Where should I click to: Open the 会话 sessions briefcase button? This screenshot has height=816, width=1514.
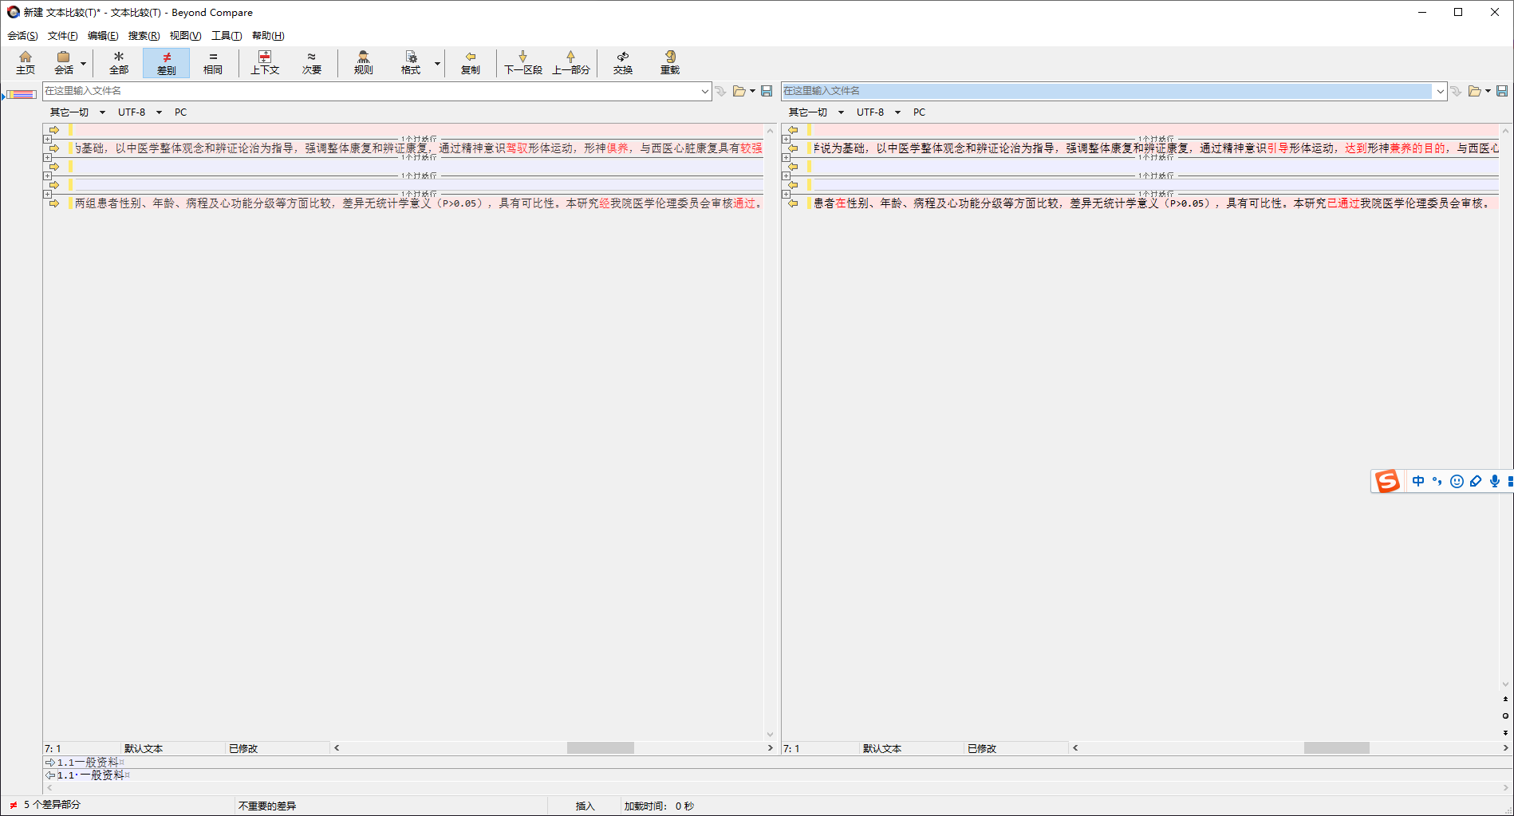click(63, 62)
